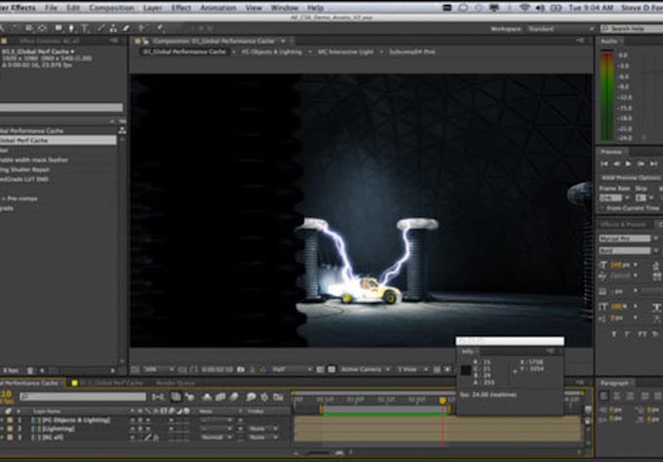
Task: Open the Brainstorm tool in timeline
Action: [x=251, y=397]
